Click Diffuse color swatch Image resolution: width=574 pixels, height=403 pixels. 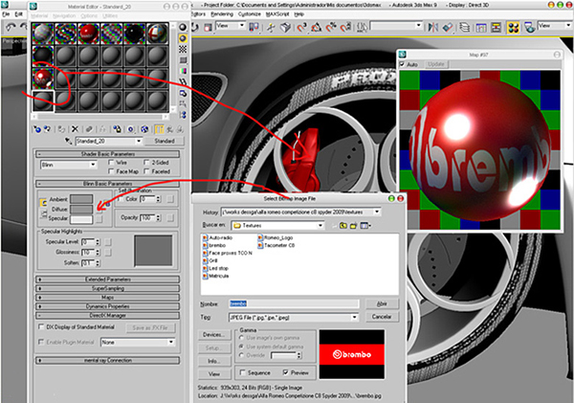click(x=81, y=210)
